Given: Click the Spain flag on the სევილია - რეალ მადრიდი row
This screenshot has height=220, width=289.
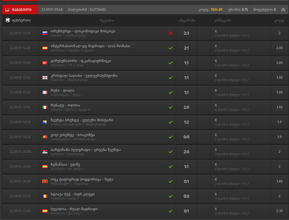Looking at the screenshot, I should click(45, 211).
